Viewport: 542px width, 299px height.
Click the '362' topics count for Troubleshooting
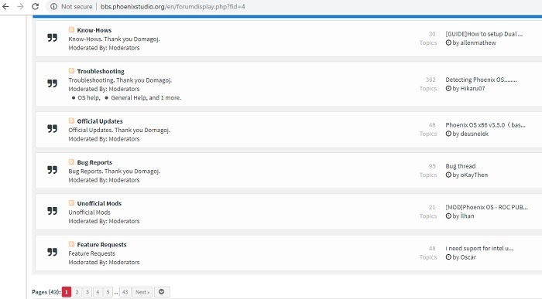click(x=431, y=80)
